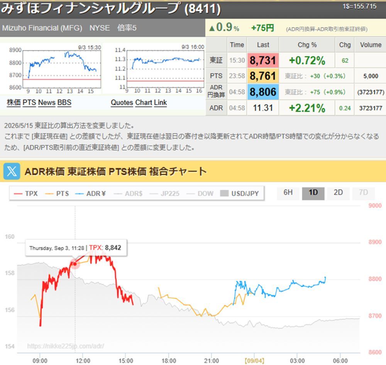
Task: Open the News link
Action: [x=47, y=102]
